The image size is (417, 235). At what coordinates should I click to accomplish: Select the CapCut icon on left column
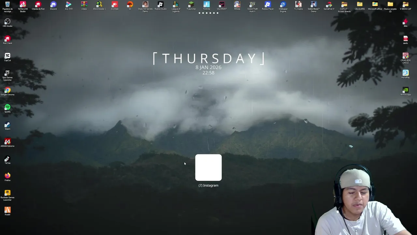pyautogui.click(x=7, y=56)
